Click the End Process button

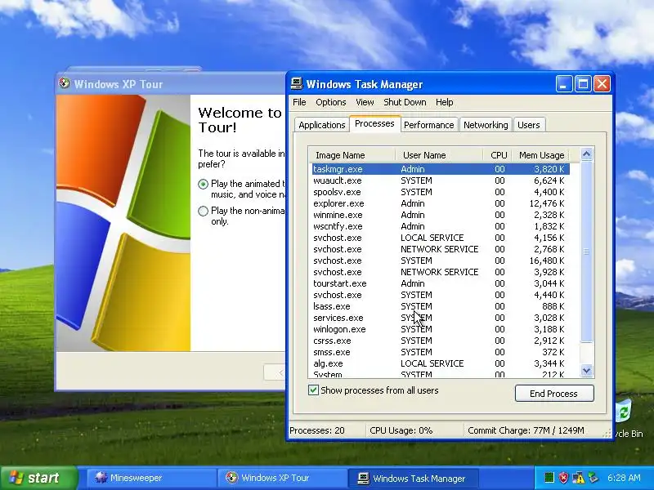(x=554, y=394)
